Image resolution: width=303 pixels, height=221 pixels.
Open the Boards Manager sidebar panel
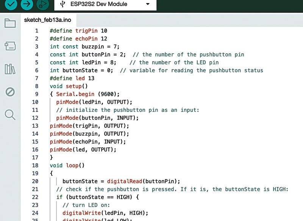[x=10, y=46]
